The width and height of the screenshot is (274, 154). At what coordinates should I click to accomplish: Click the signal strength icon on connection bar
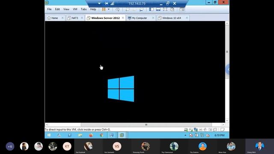pos(112,3)
